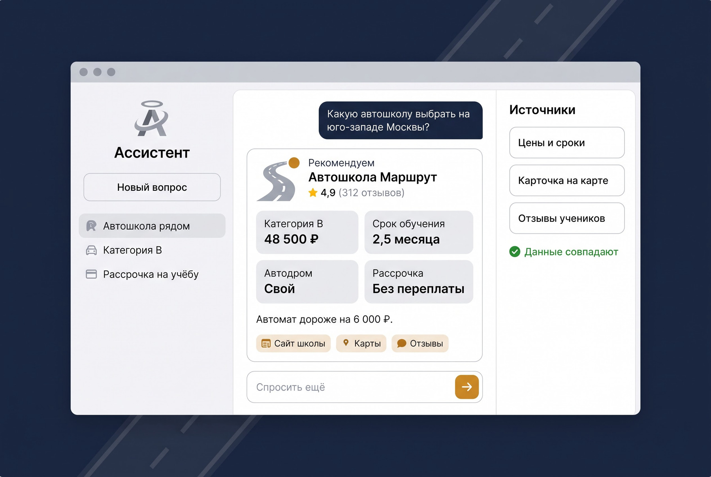Image resolution: width=711 pixels, height=477 pixels.
Task: Select the Рассрочка Без переплаты tile
Action: click(419, 282)
